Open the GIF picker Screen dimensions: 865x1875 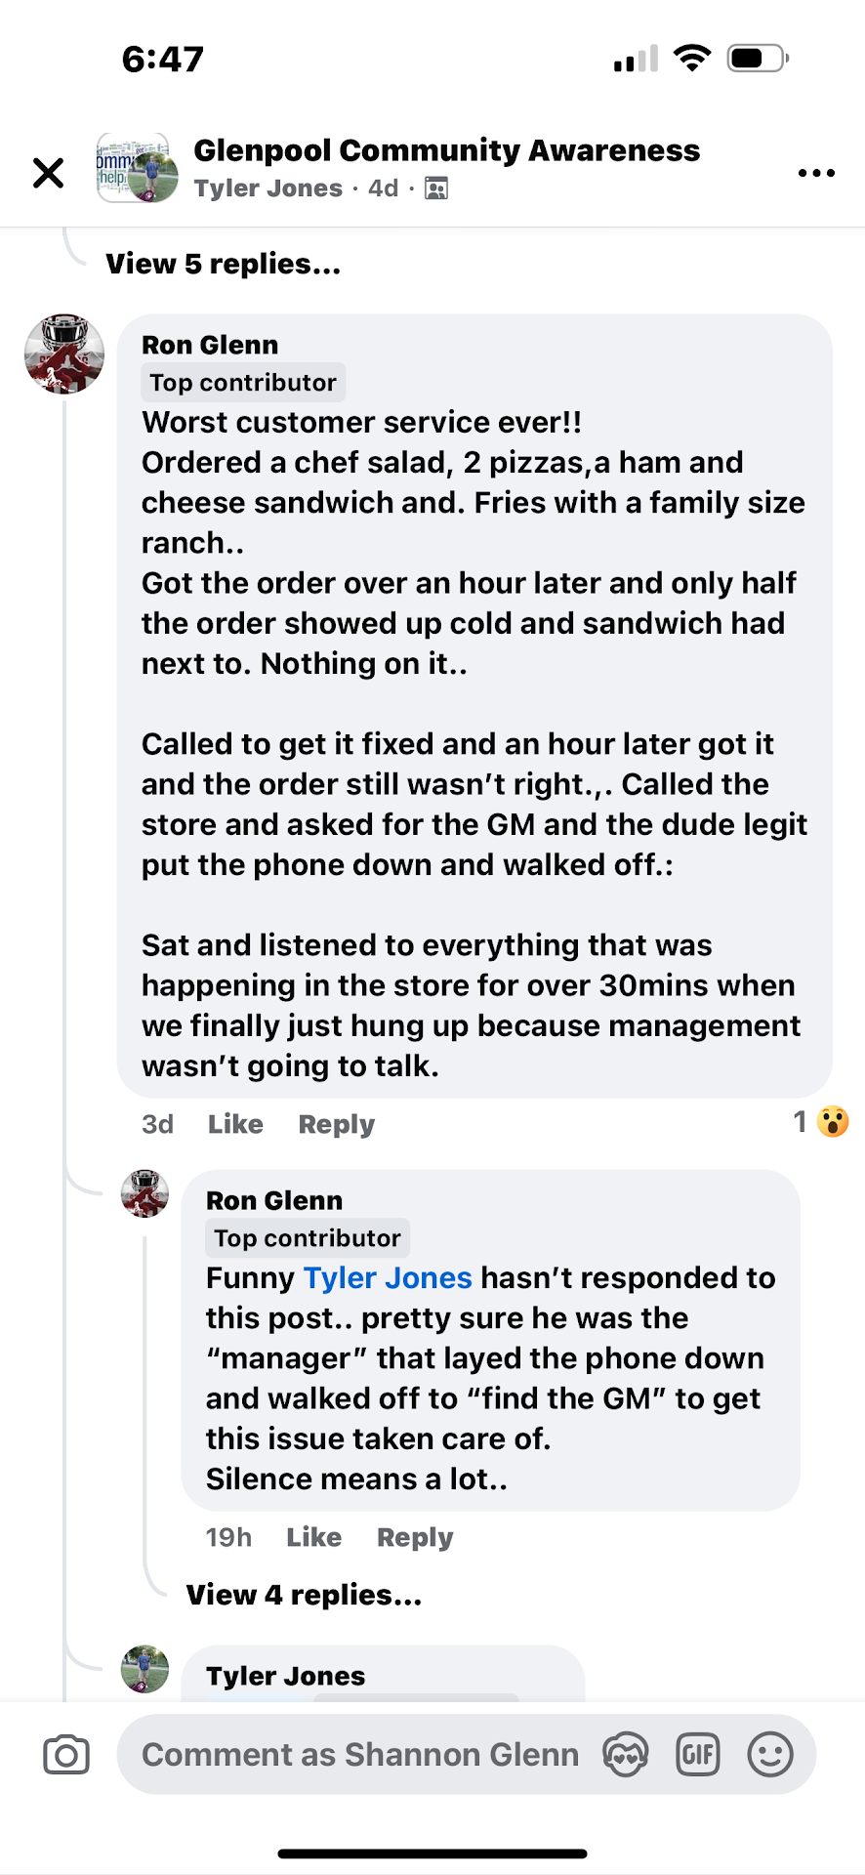click(698, 1755)
